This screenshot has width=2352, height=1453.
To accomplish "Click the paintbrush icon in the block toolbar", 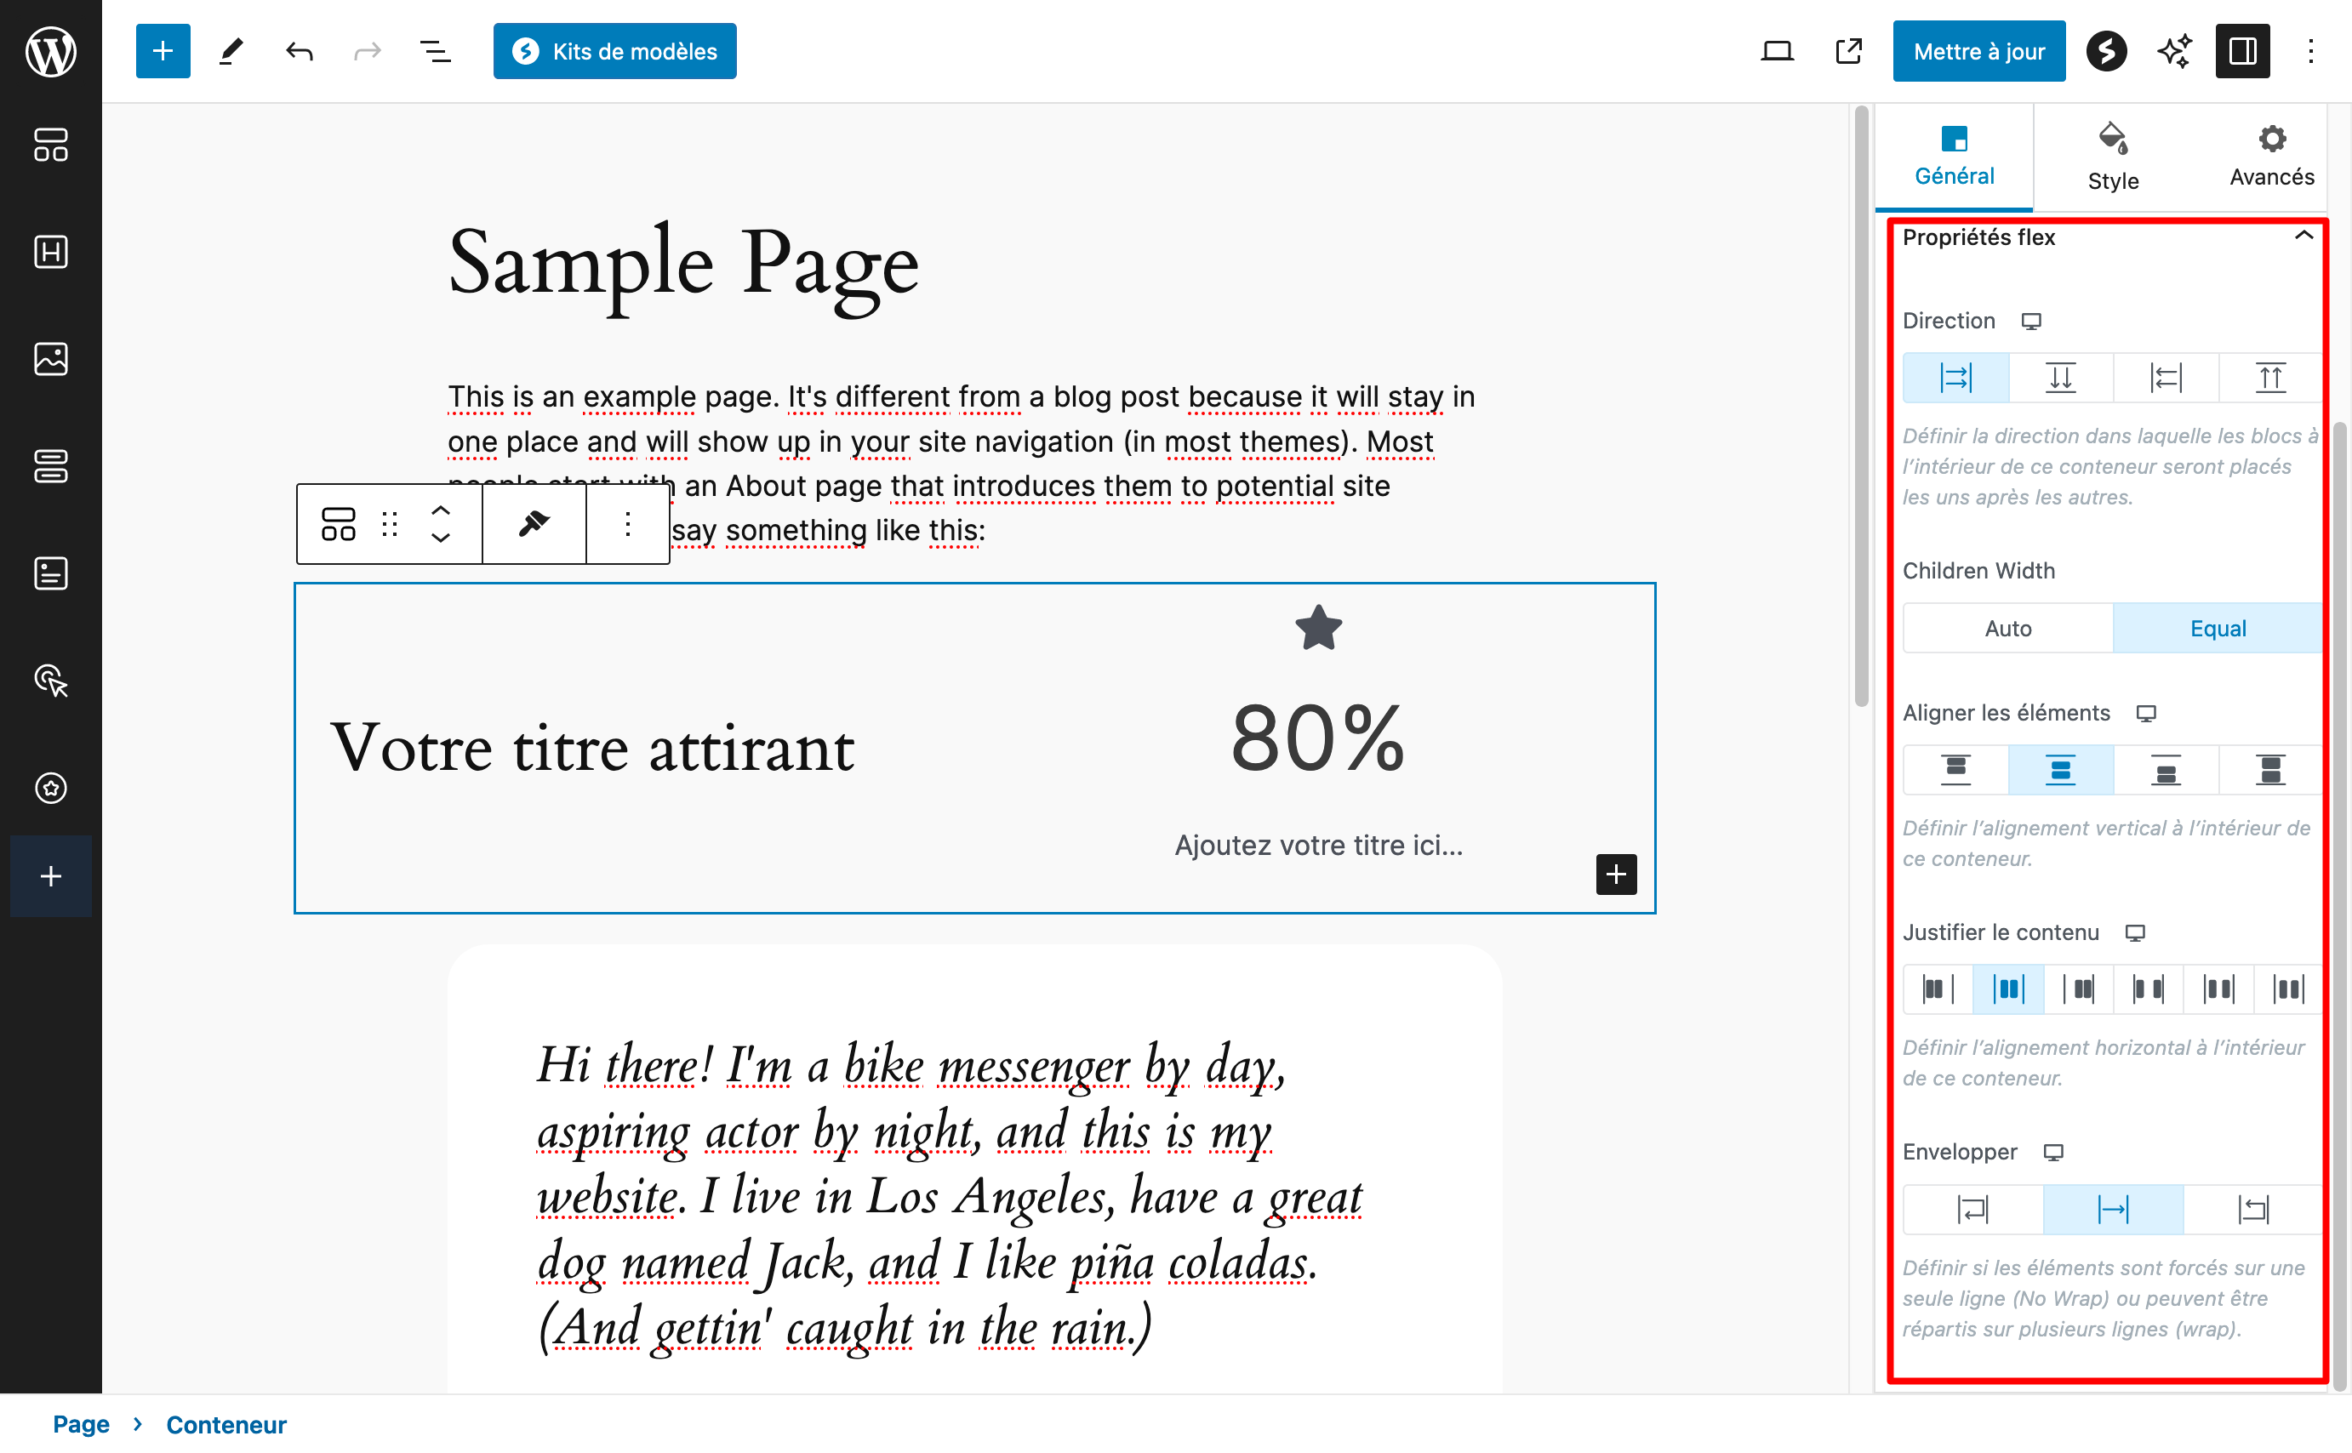I will tap(534, 524).
